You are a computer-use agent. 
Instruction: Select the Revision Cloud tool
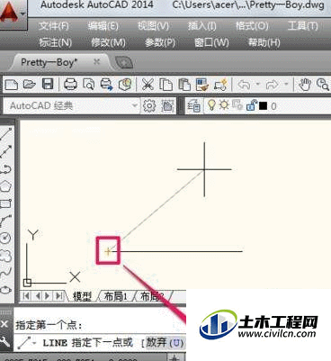6,256
